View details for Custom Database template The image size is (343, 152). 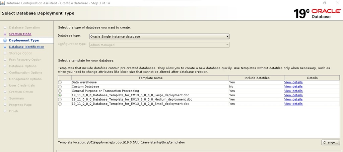pos(293,87)
